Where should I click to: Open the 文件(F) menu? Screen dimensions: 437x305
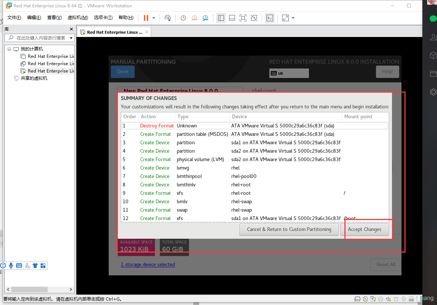(x=14, y=18)
